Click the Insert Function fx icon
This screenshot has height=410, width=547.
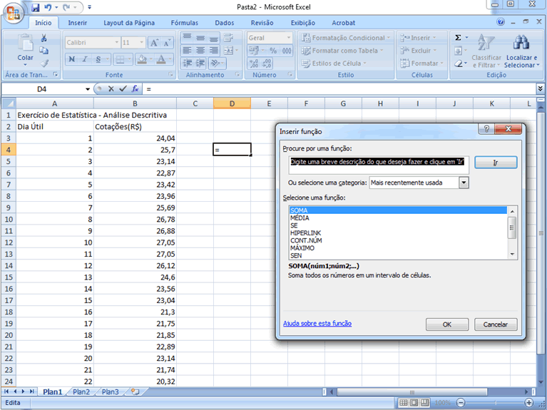click(135, 89)
